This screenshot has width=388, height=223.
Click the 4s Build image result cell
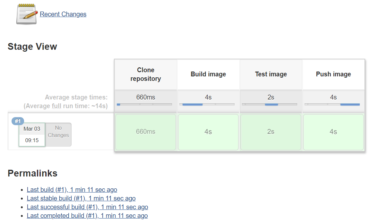[x=208, y=132]
